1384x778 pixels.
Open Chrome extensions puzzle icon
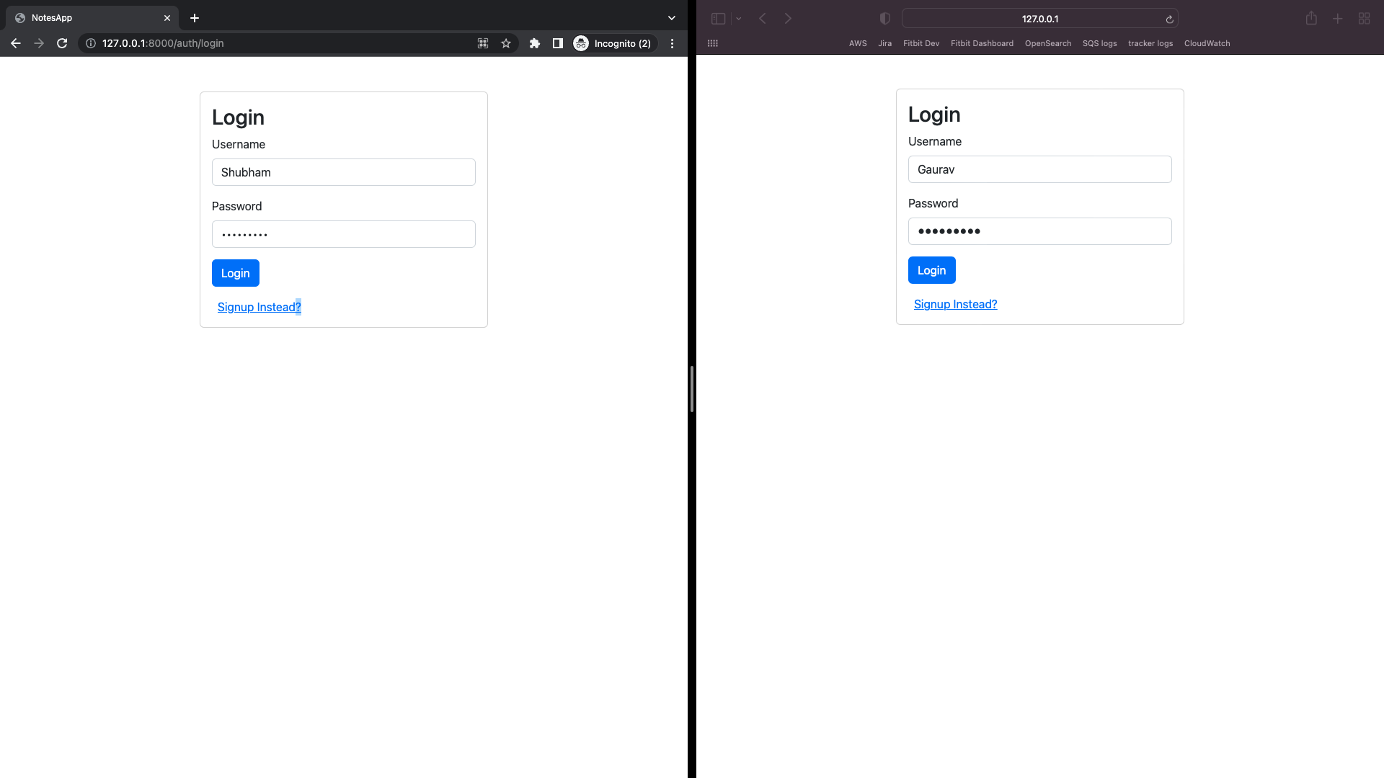(535, 43)
